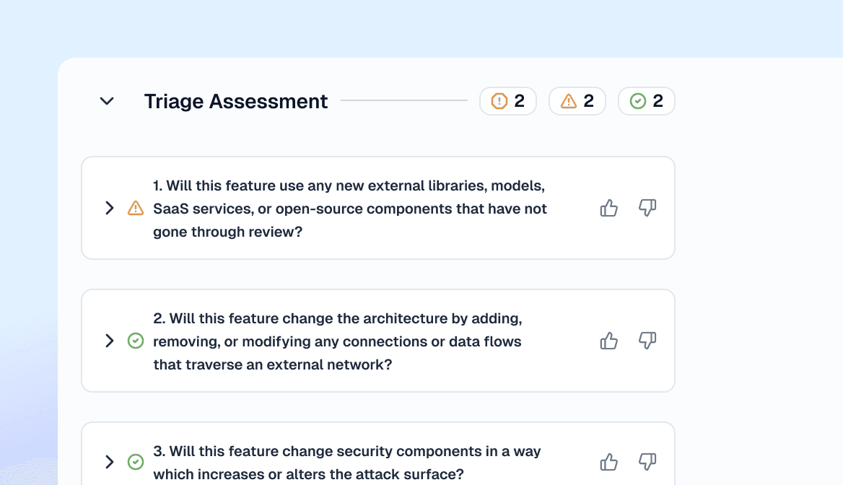Click the orange warning triangle on question 1
The width and height of the screenshot is (843, 485).
coord(136,208)
